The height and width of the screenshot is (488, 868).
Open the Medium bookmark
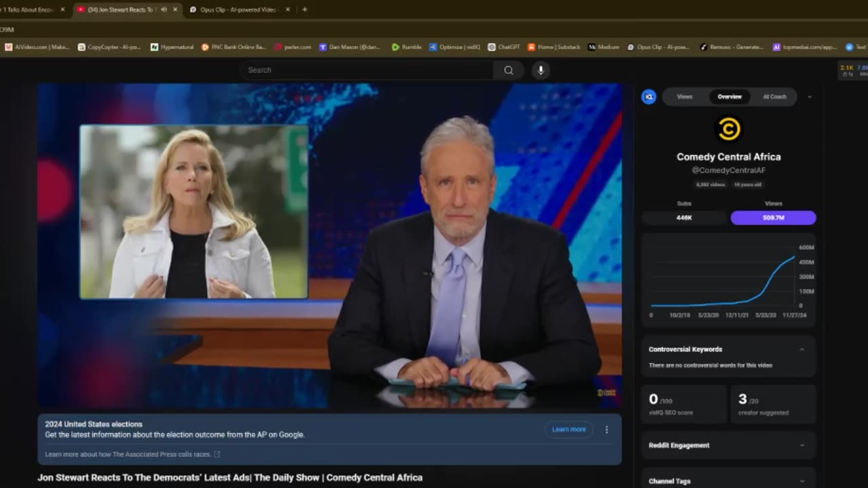(x=604, y=47)
